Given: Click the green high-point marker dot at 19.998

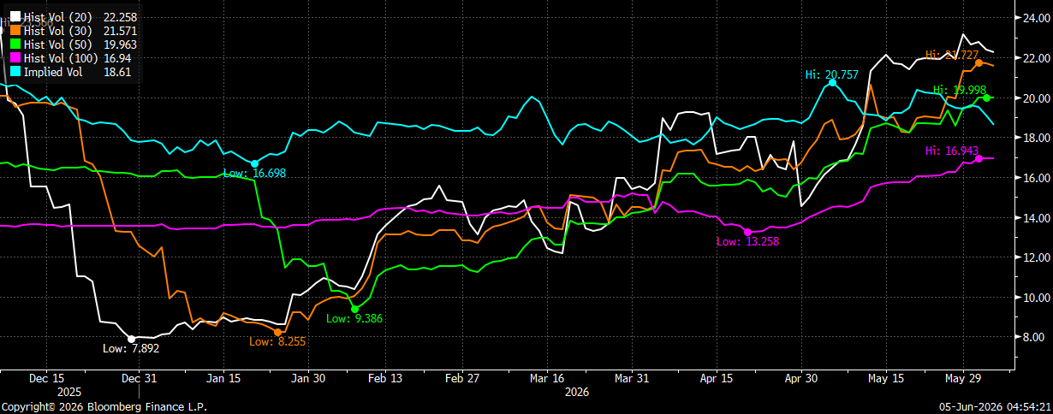Looking at the screenshot, I should (986, 98).
